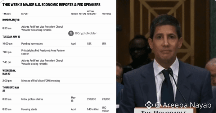This screenshot has width=216, height=113.
Task: Select the PREVIOUS column header
Action: (106, 14)
